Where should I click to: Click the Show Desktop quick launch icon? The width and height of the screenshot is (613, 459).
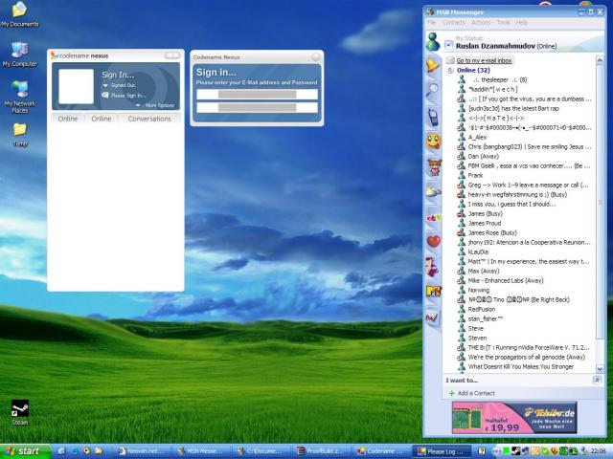(61, 451)
